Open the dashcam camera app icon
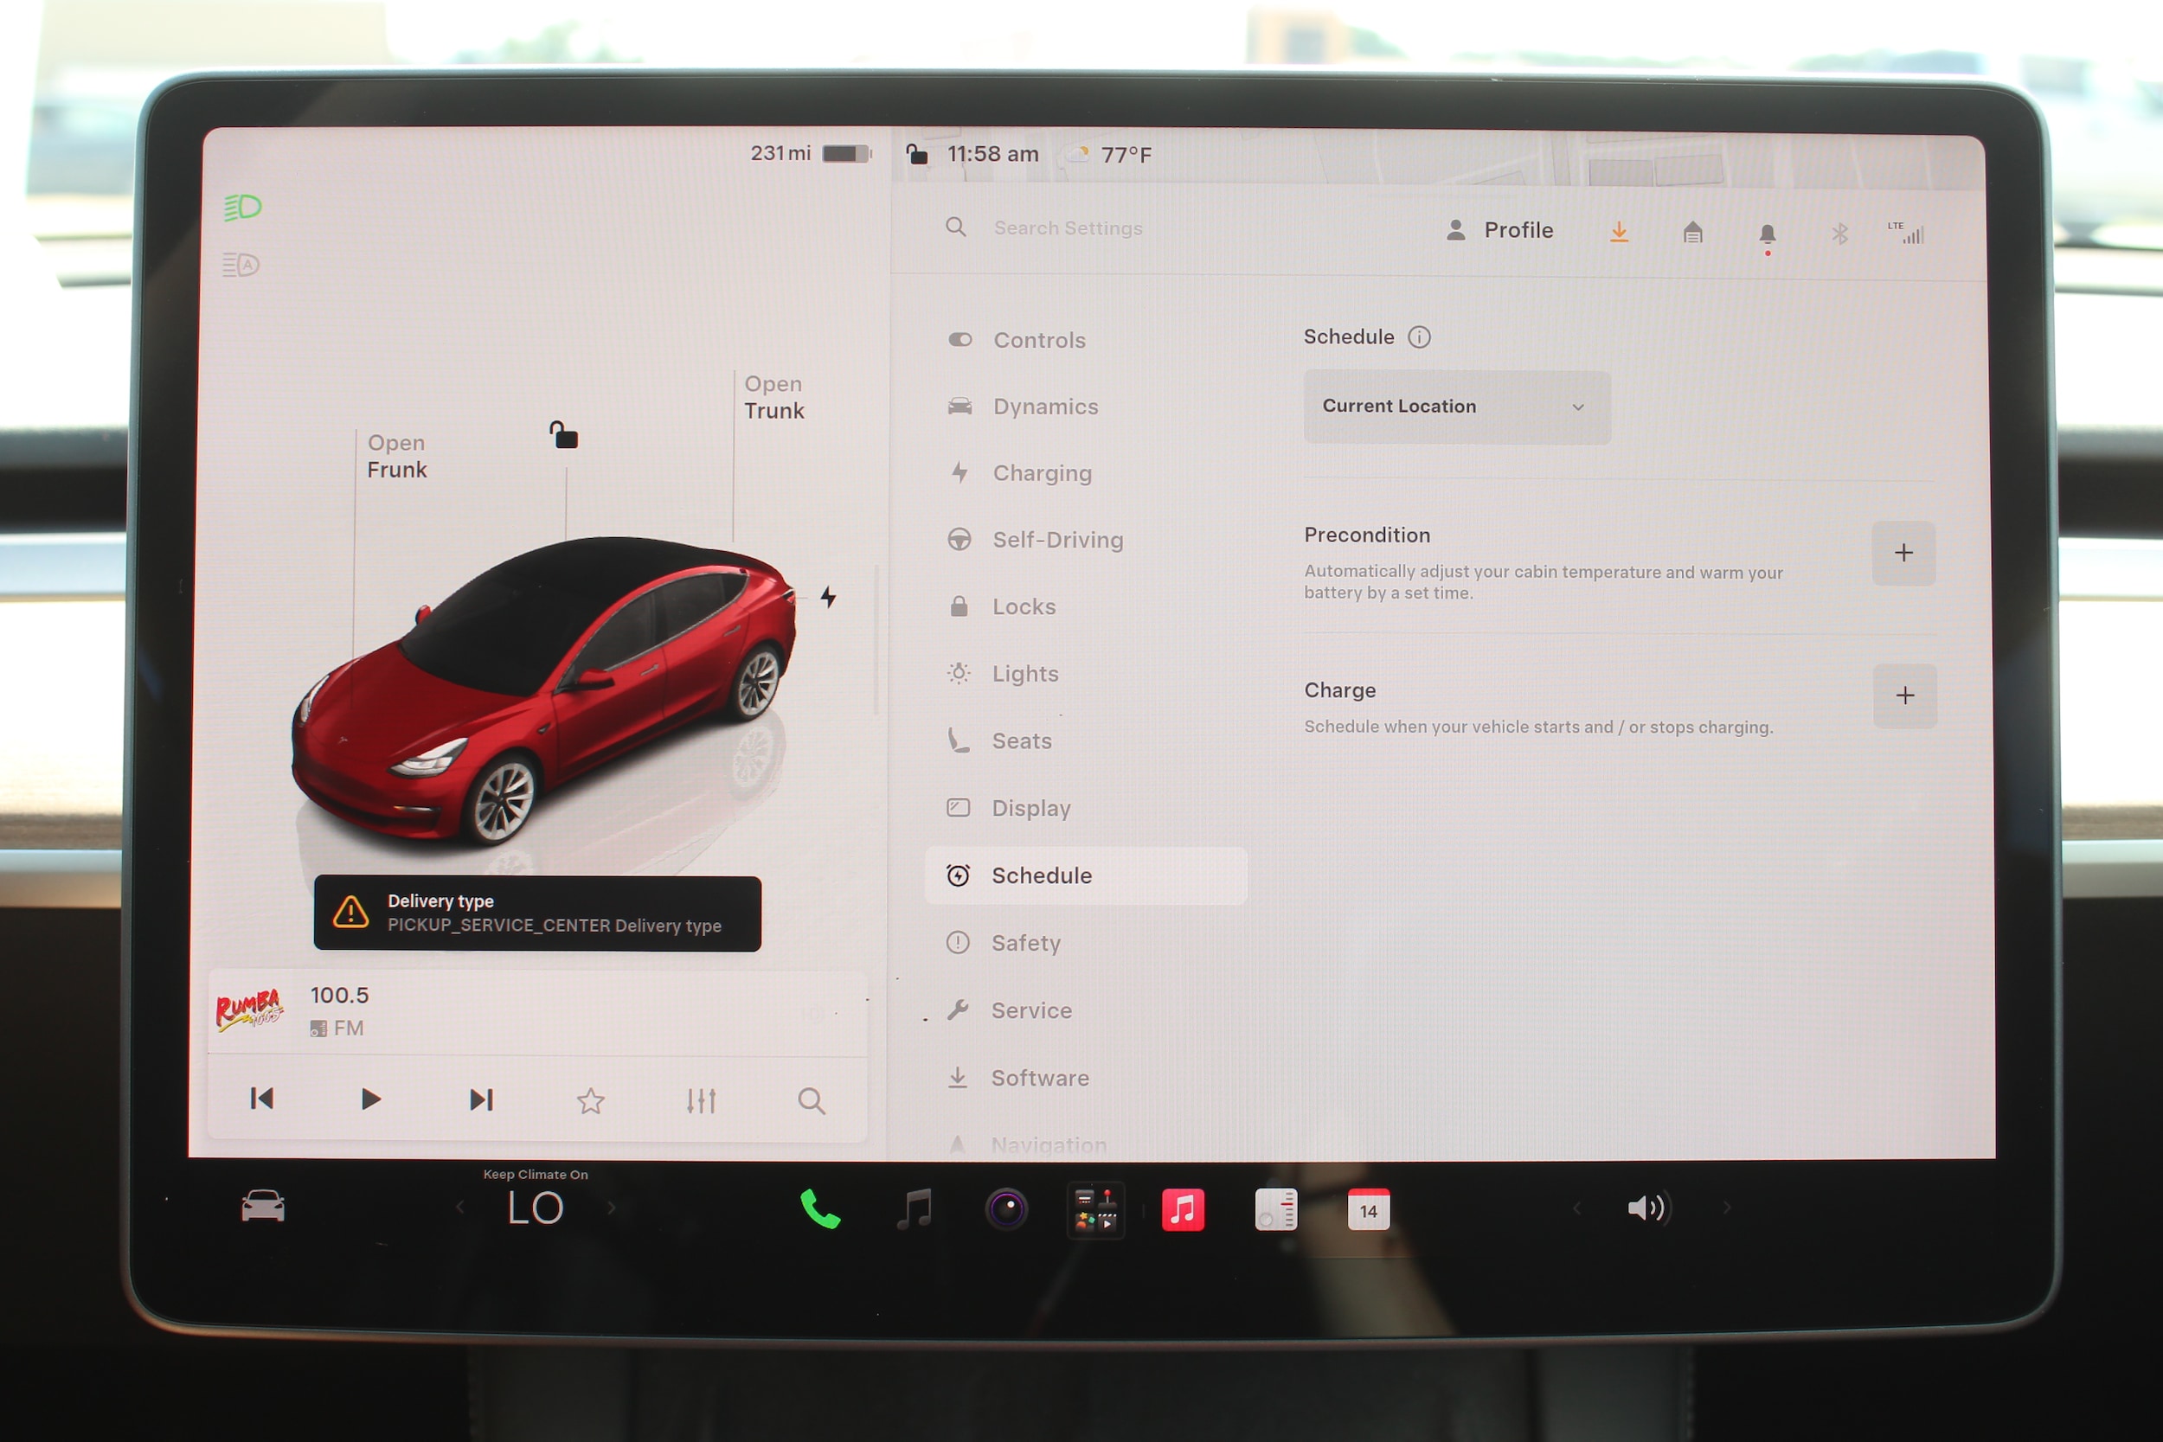2163x1442 pixels. click(x=1006, y=1209)
